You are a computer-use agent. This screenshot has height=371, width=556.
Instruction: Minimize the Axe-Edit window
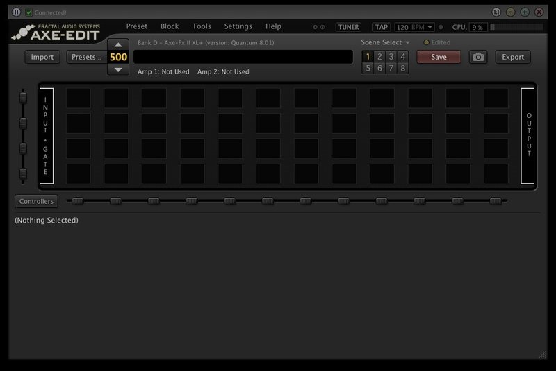511,12
